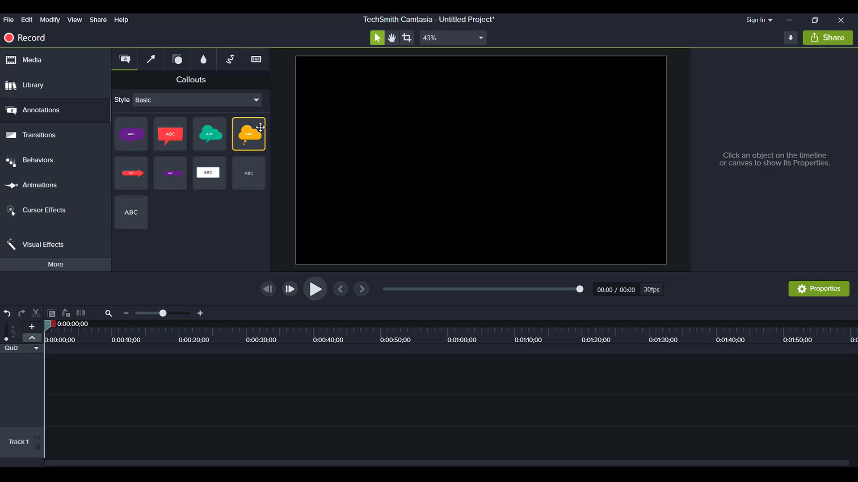
Task: Select the Blur callout category
Action: [204, 59]
